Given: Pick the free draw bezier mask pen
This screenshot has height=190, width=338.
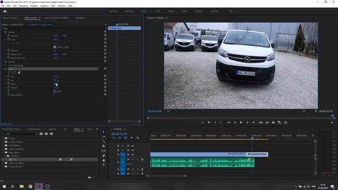Looking at the screenshot, I should point(19,73).
